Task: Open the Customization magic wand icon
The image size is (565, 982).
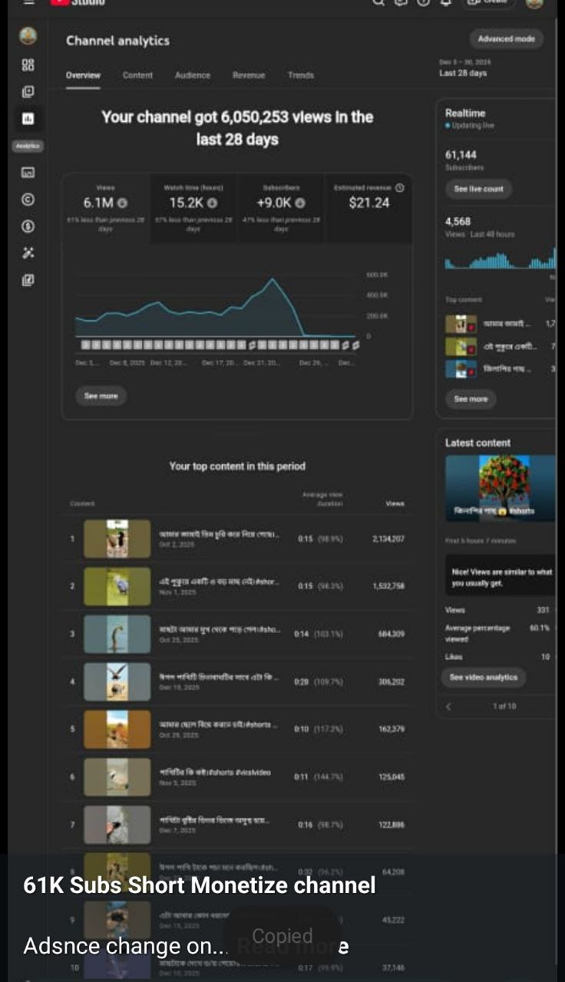Action: (x=28, y=253)
